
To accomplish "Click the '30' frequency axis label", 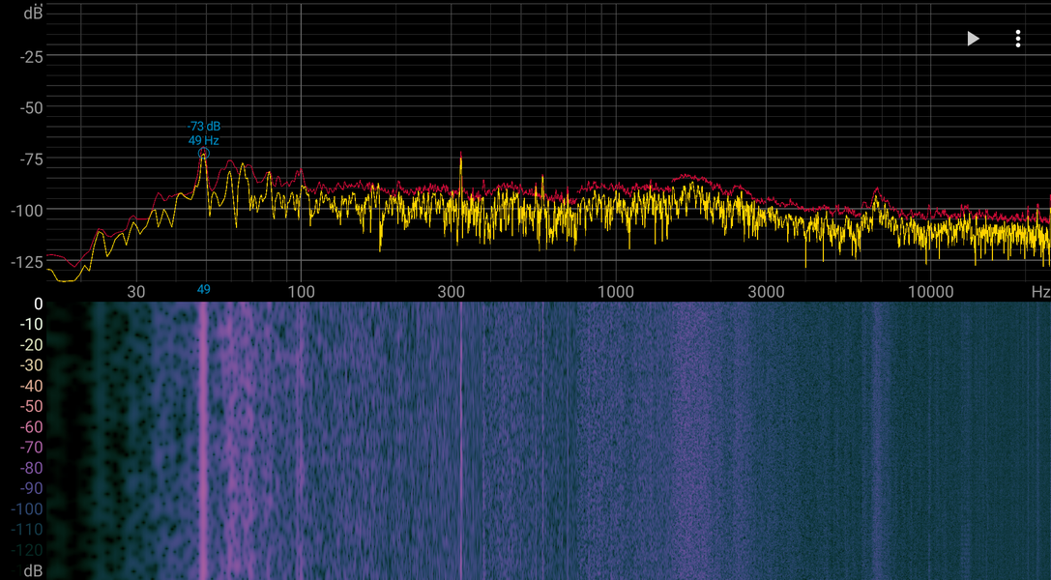I will point(136,292).
